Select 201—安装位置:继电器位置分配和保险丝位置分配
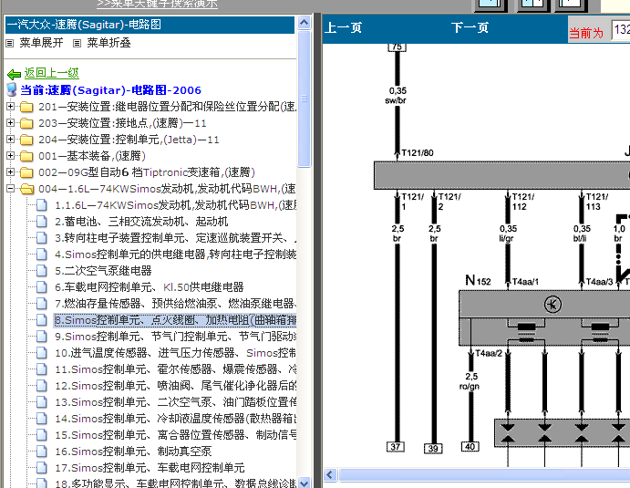This screenshot has height=488, width=630. [x=167, y=107]
